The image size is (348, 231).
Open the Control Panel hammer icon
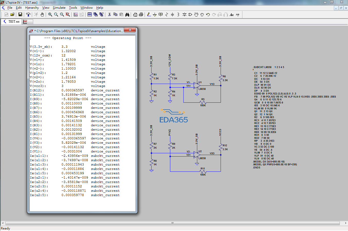[28, 15]
